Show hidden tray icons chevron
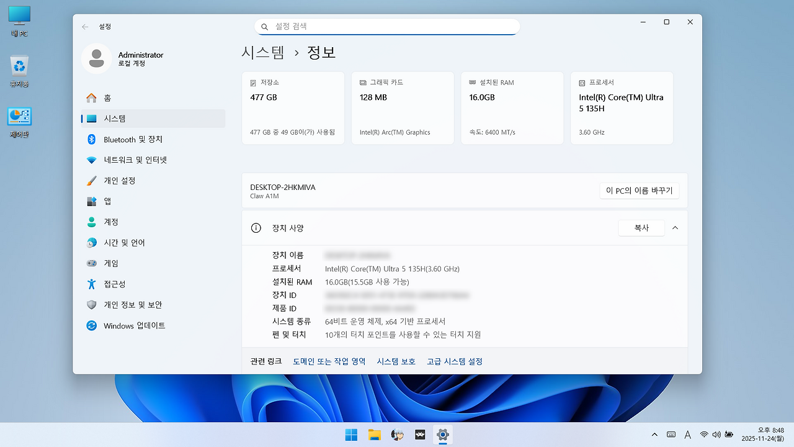The height and width of the screenshot is (447, 794). coord(654,435)
